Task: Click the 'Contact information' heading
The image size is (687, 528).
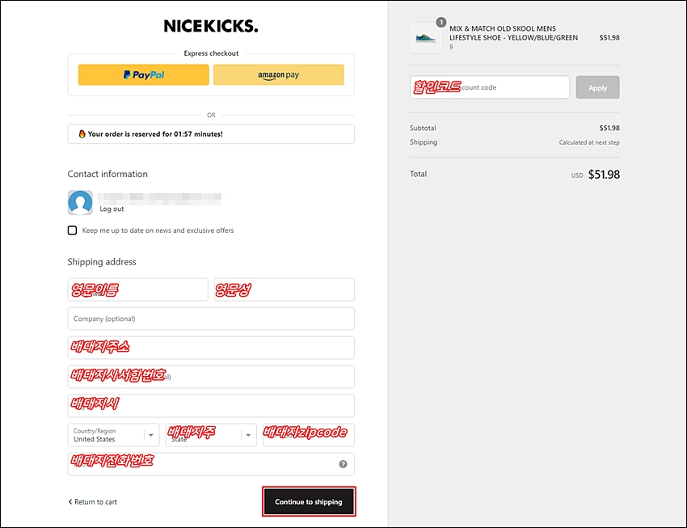Action: coord(107,174)
